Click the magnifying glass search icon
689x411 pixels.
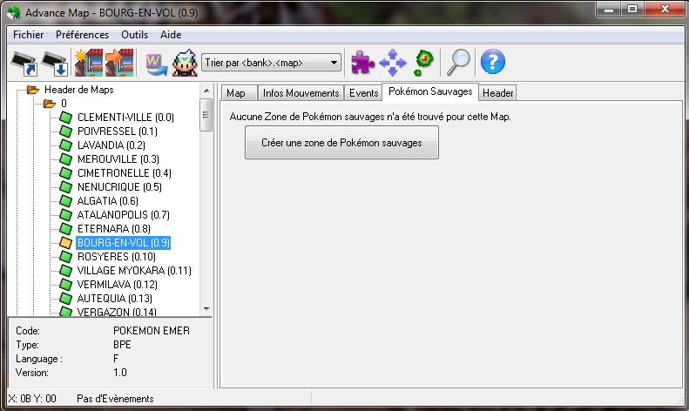point(458,62)
